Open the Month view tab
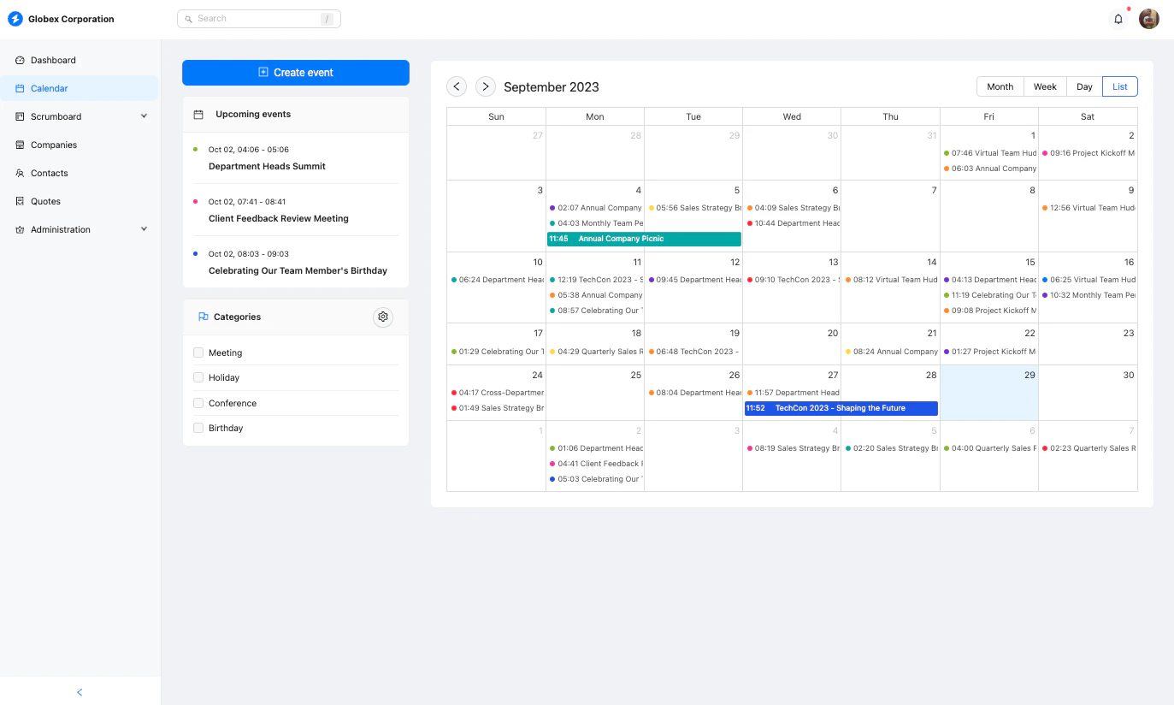The width and height of the screenshot is (1174, 705). click(999, 86)
